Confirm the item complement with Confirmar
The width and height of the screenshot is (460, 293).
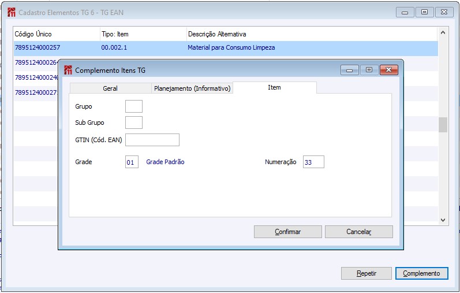click(288, 232)
